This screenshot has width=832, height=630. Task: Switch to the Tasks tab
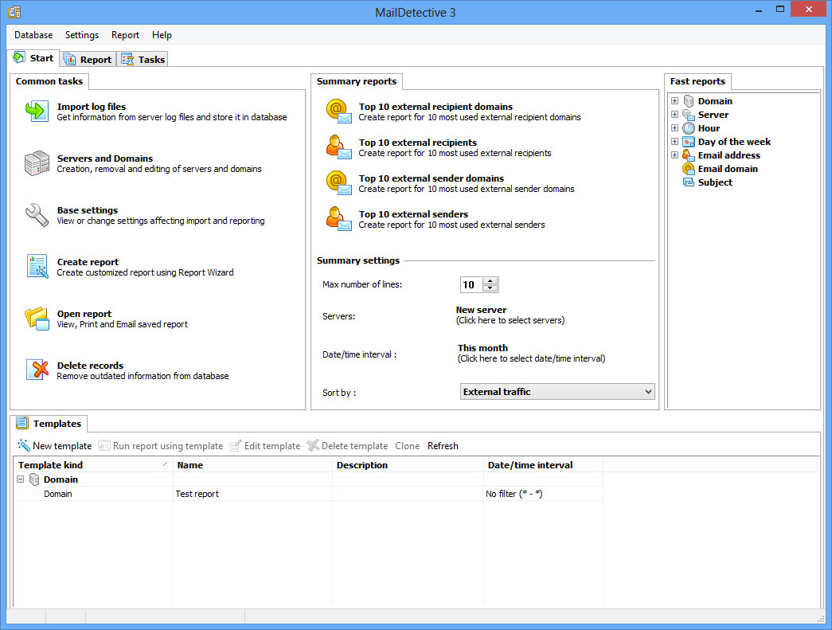point(143,60)
